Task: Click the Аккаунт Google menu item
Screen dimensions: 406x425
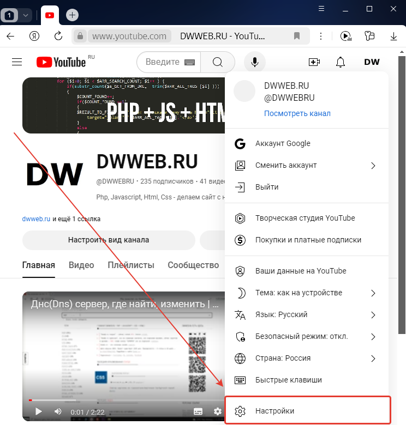Action: (x=307, y=143)
